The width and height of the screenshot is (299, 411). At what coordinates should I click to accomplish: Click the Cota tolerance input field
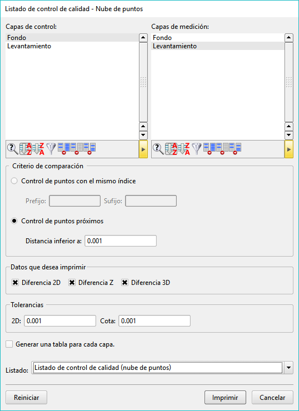pyautogui.click(x=155, y=321)
